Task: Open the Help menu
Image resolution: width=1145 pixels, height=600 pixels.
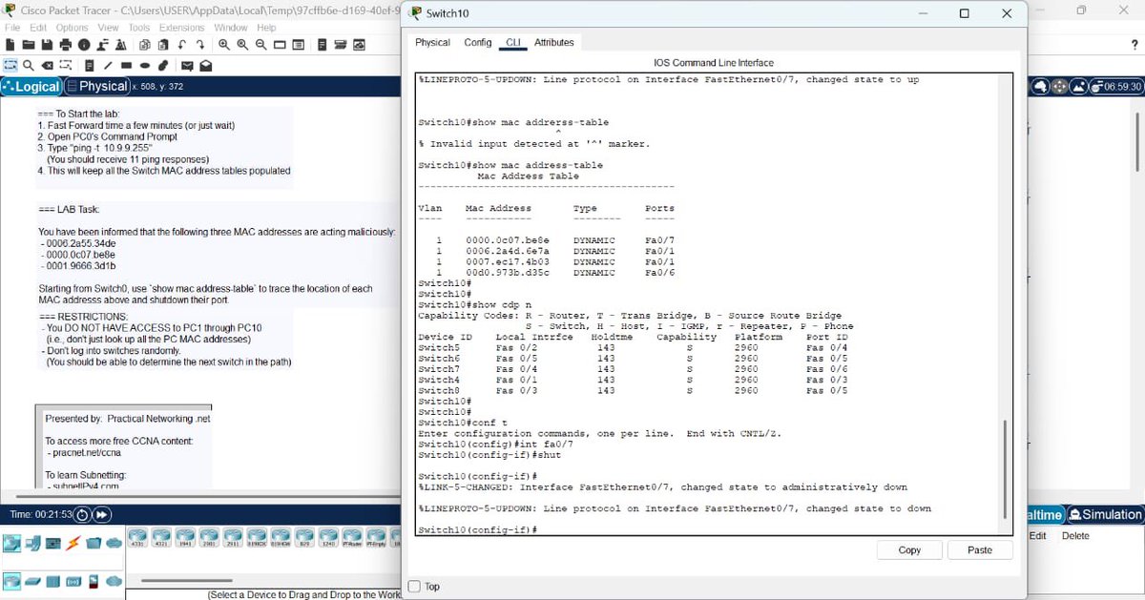Action: point(266,28)
